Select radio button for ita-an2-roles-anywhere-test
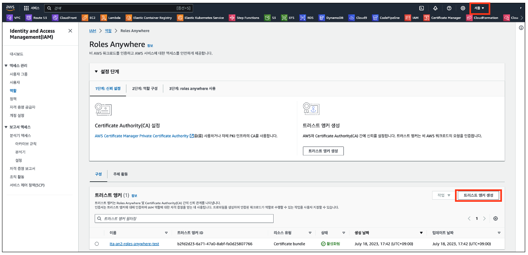Image resolution: width=528 pixels, height=255 pixels. pos(97,244)
